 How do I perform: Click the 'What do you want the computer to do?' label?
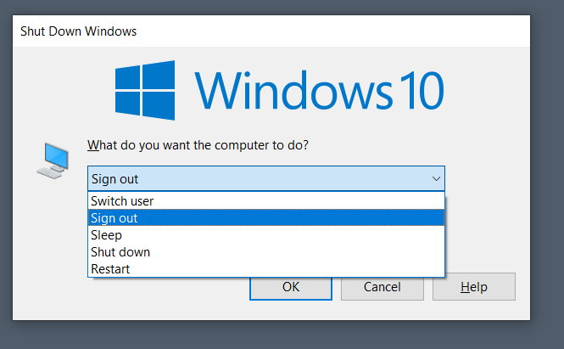(198, 145)
